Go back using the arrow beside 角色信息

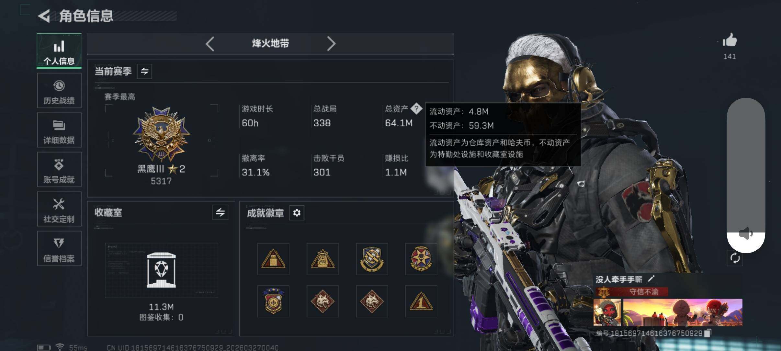point(44,16)
